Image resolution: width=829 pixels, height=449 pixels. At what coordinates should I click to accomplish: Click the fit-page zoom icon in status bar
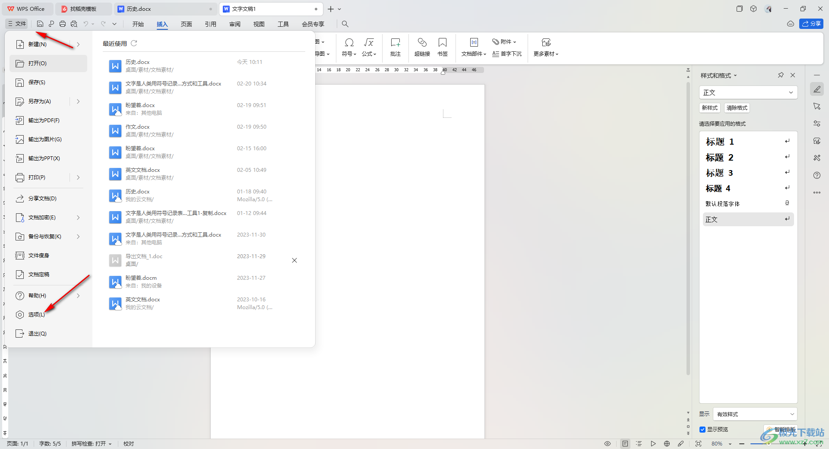click(x=699, y=444)
